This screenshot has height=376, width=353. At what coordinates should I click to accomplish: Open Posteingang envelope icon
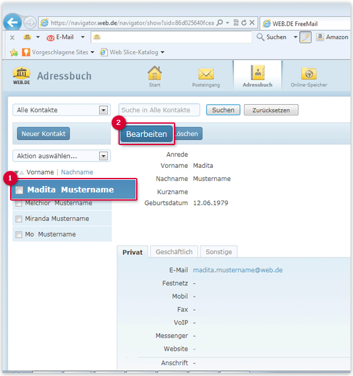(206, 78)
